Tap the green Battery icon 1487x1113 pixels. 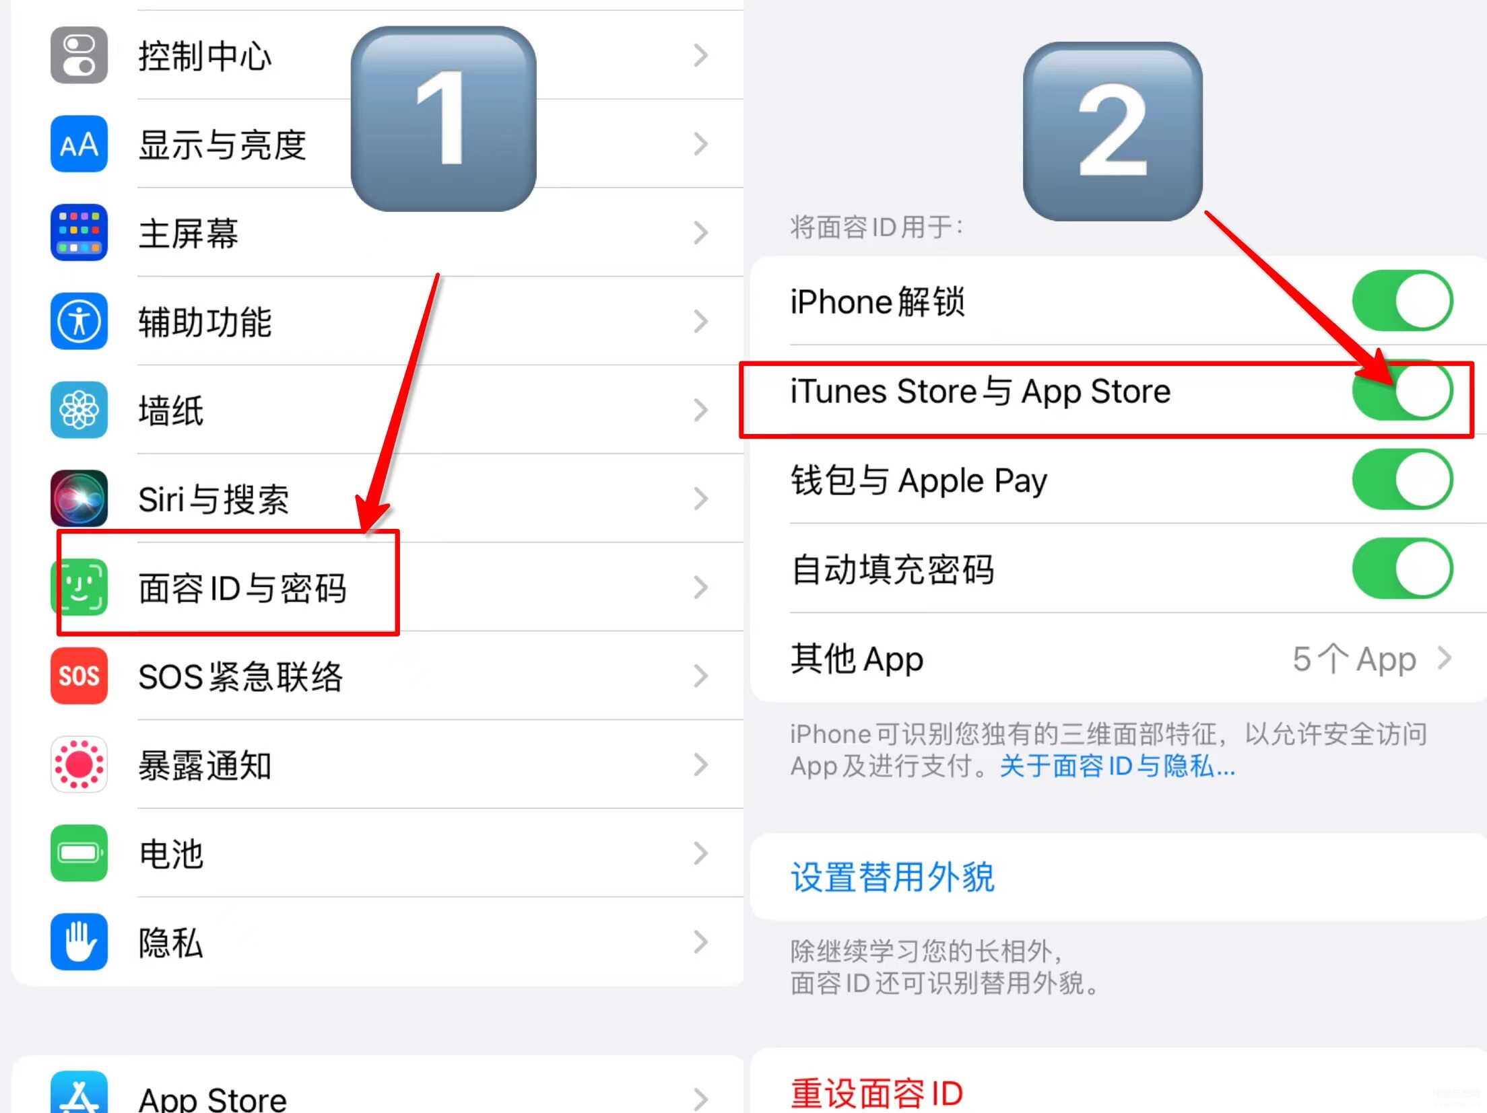click(79, 853)
